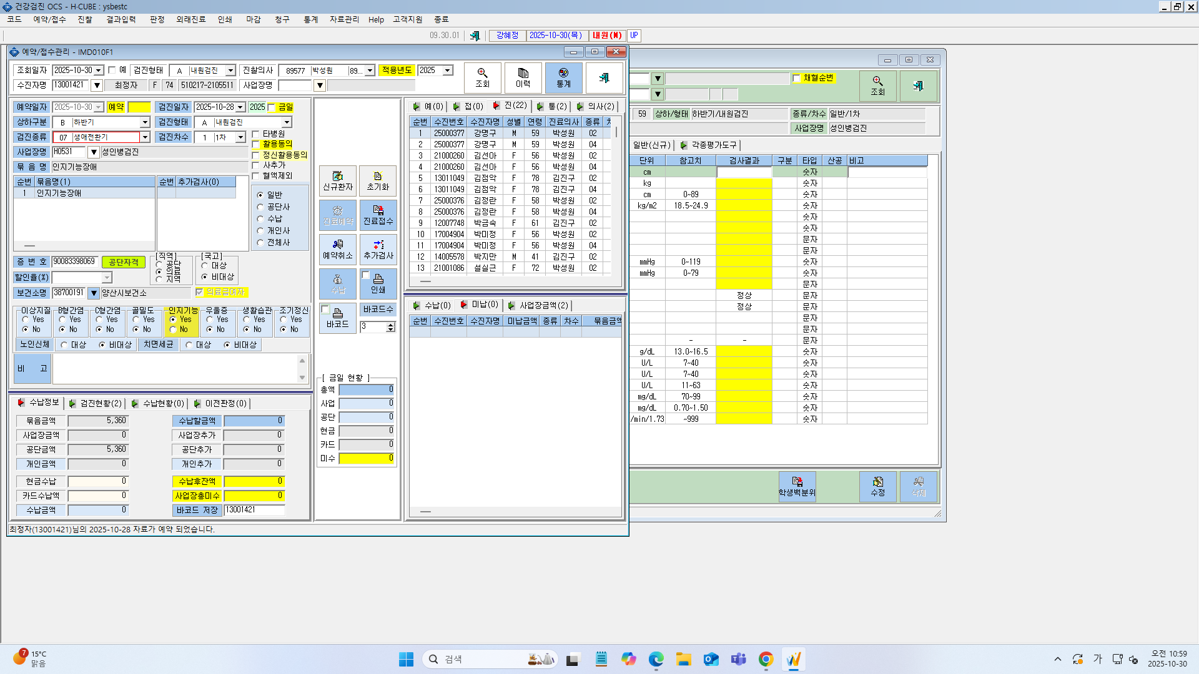Switch to the 검진현황(2) tab
The image size is (1199, 674).
[x=96, y=404]
